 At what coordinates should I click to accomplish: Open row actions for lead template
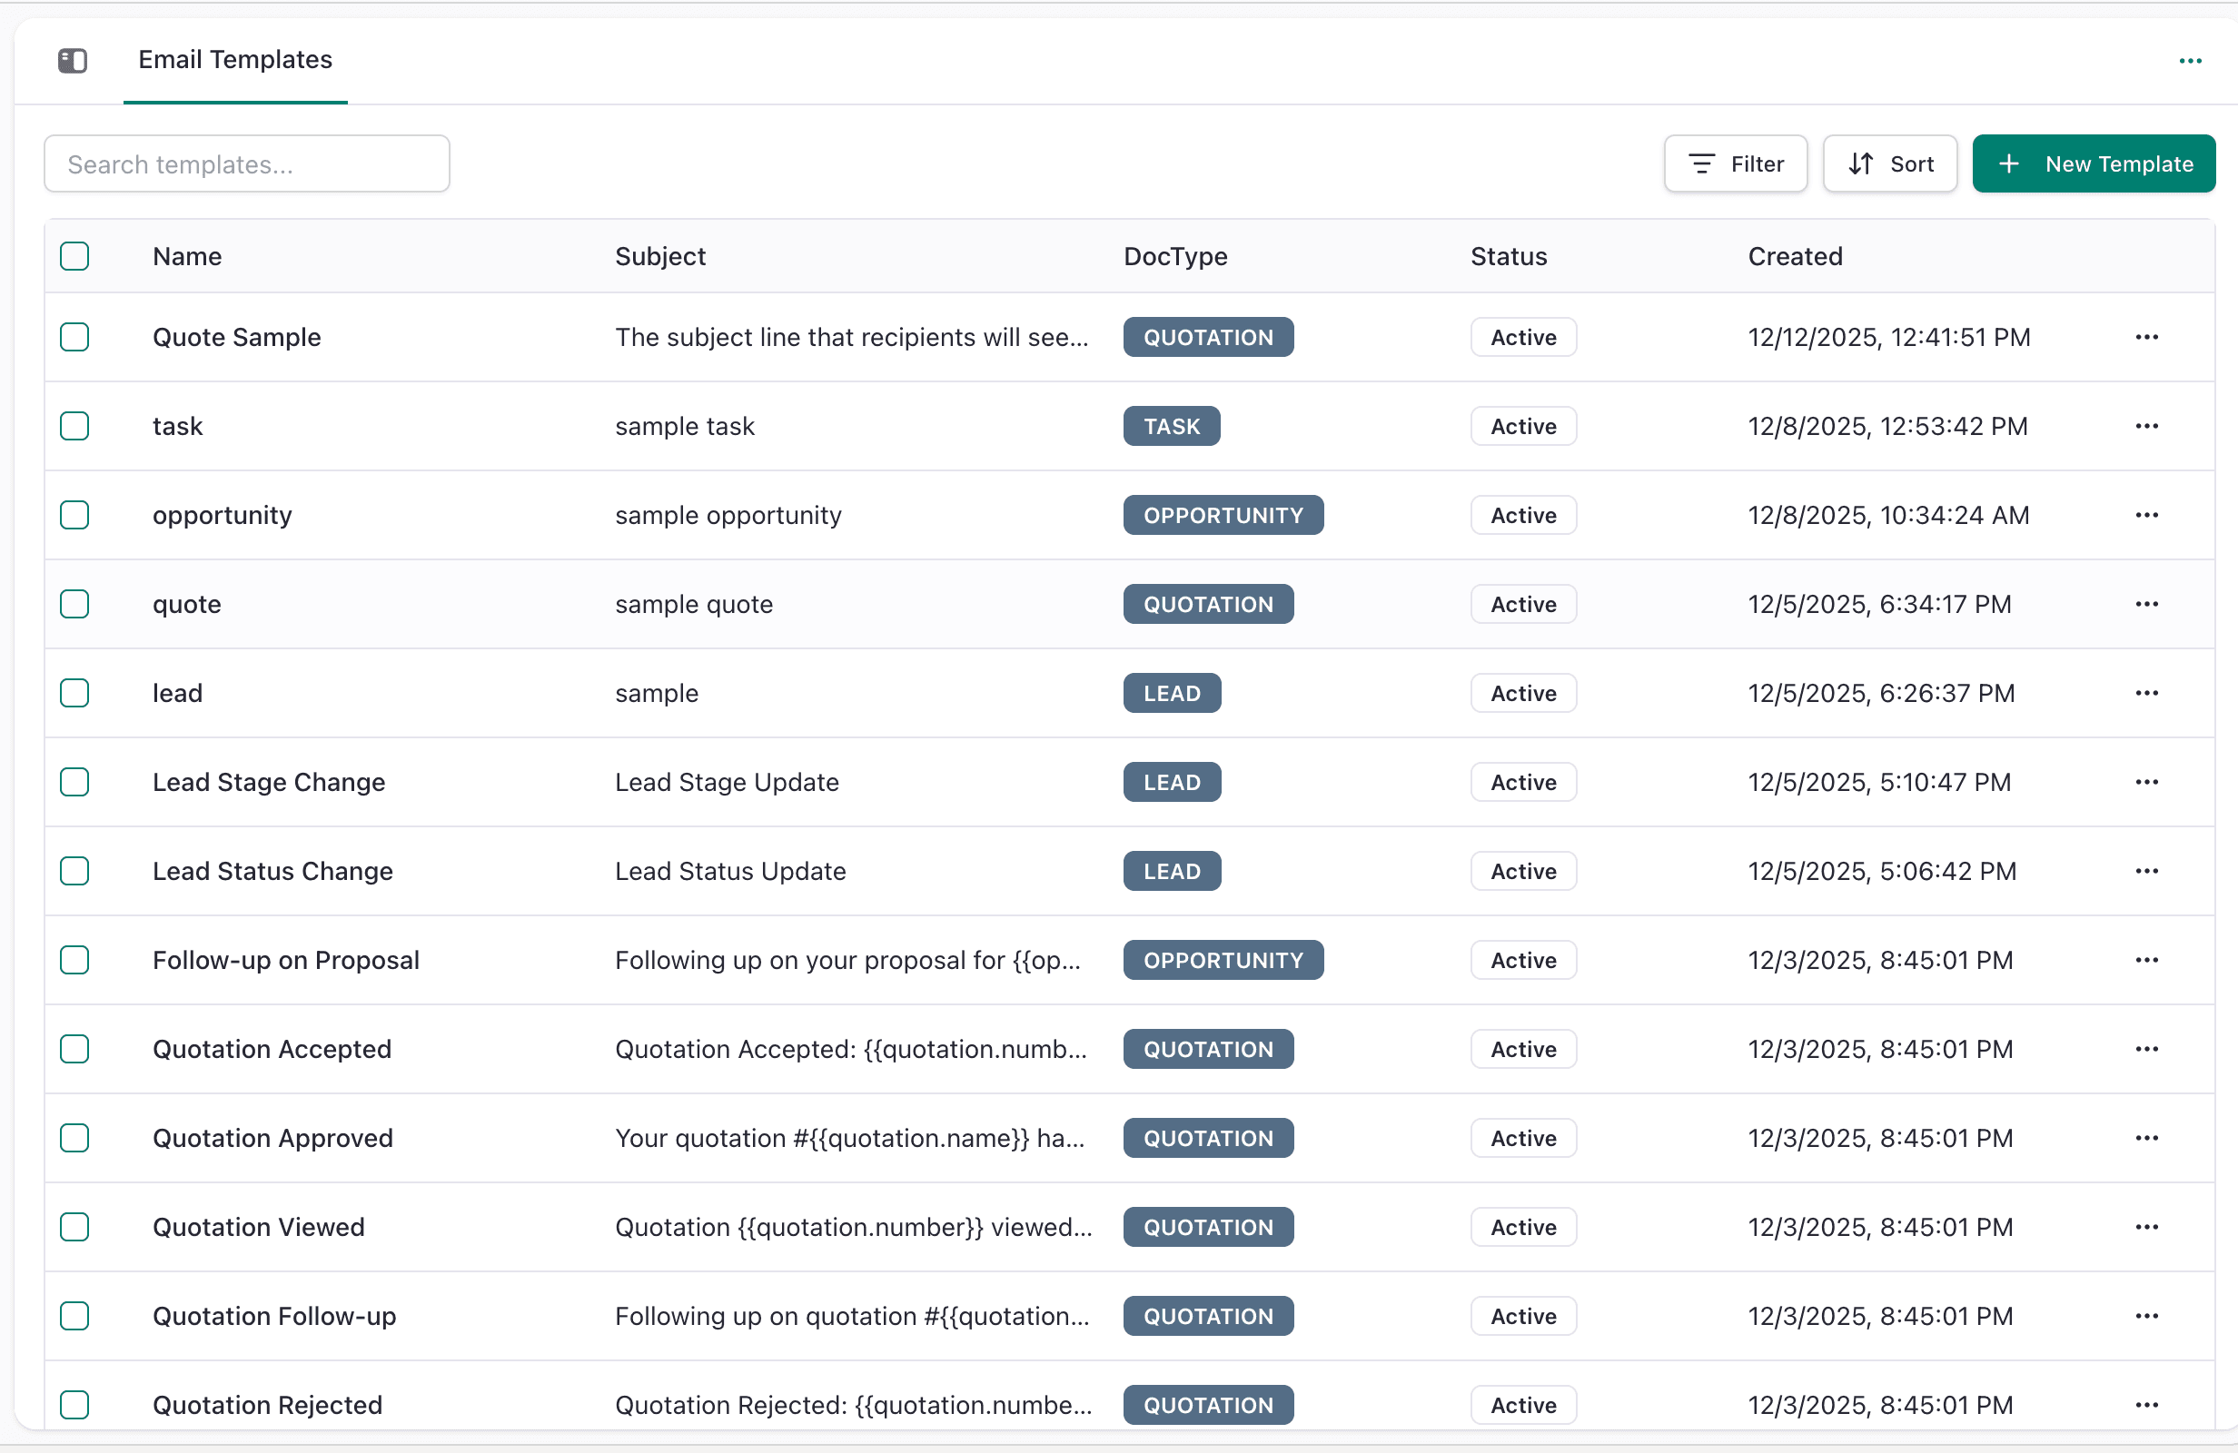2146,693
